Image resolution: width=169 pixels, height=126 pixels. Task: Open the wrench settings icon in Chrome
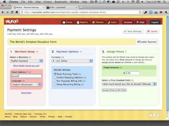point(166,12)
